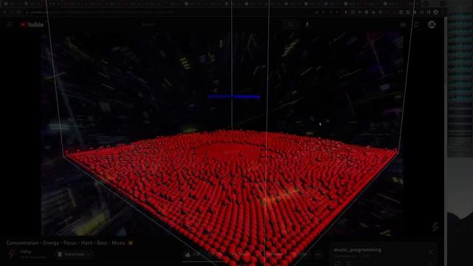Open the channel name link beside the avatar
This screenshot has height=266, width=473.
26,251
